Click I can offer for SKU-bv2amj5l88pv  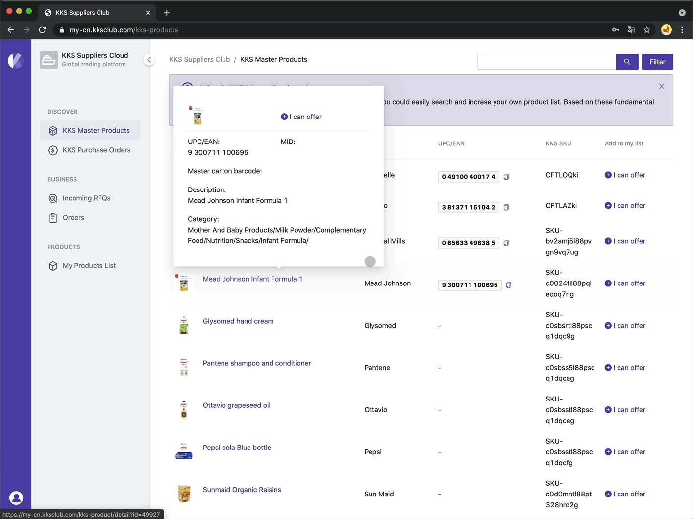625,241
